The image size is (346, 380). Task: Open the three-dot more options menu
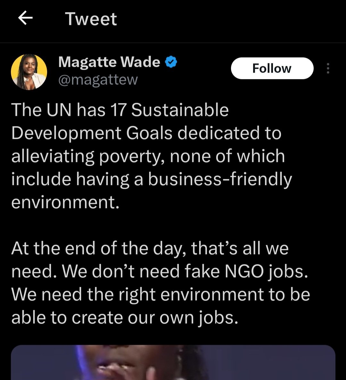pos(328,68)
